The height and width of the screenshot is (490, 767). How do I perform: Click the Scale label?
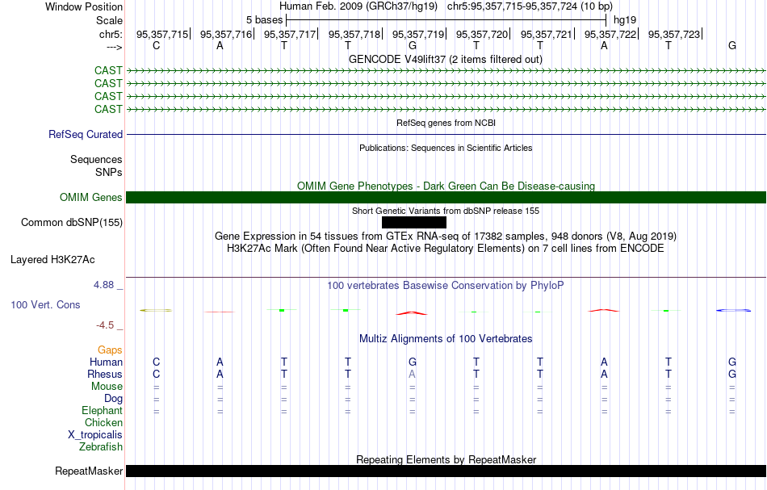pyautogui.click(x=109, y=20)
